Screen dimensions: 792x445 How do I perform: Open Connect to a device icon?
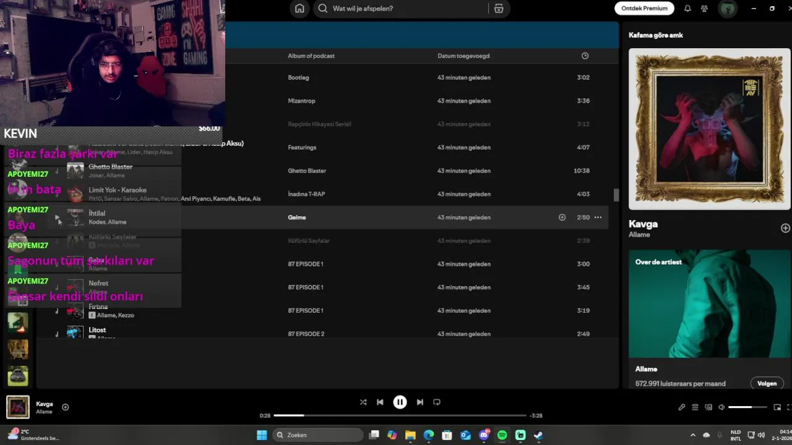point(708,407)
